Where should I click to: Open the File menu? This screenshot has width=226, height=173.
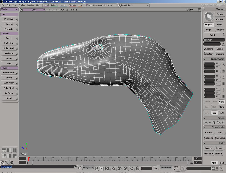3,5
